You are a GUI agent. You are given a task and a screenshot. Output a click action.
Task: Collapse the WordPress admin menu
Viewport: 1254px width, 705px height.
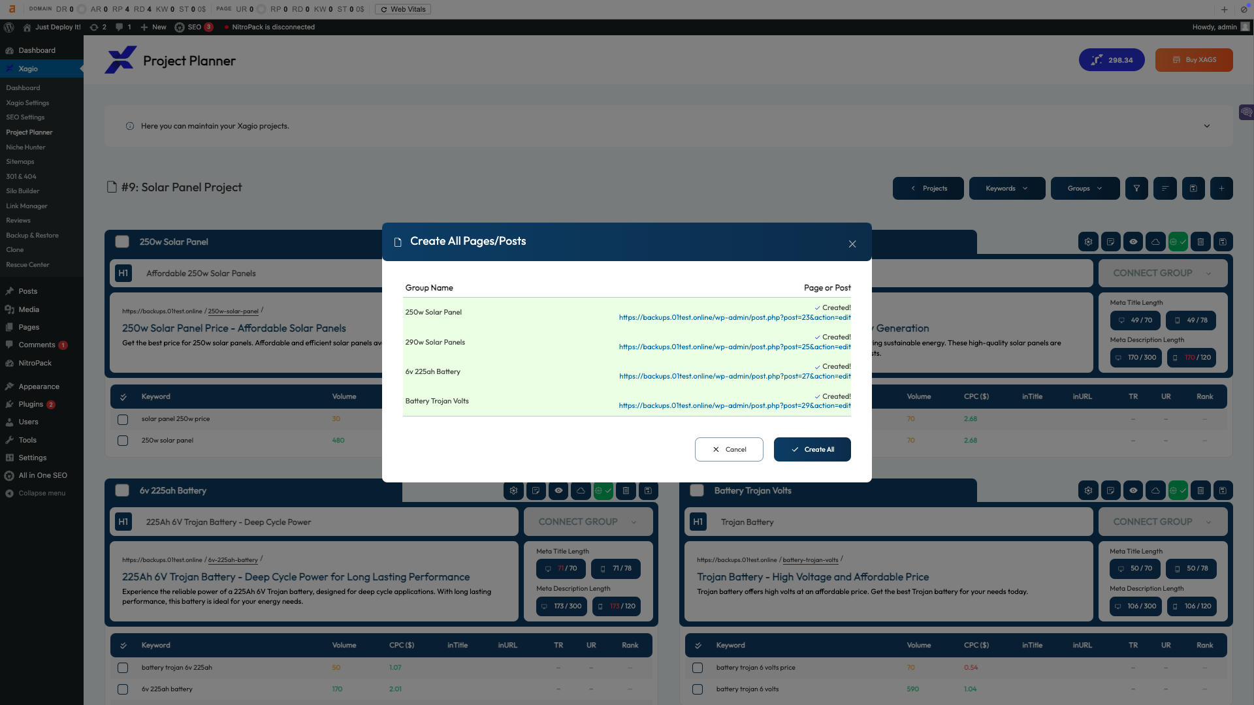(x=42, y=493)
